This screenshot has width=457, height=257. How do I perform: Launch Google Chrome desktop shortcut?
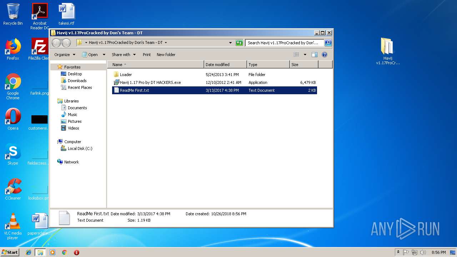[13, 86]
